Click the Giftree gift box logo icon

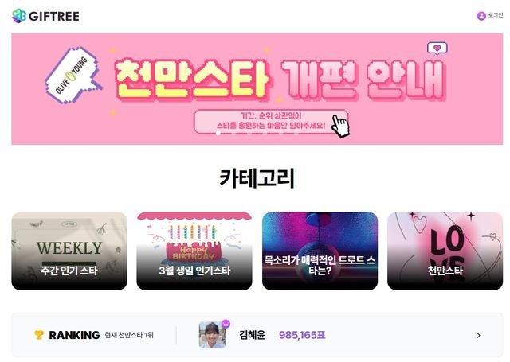click(18, 16)
